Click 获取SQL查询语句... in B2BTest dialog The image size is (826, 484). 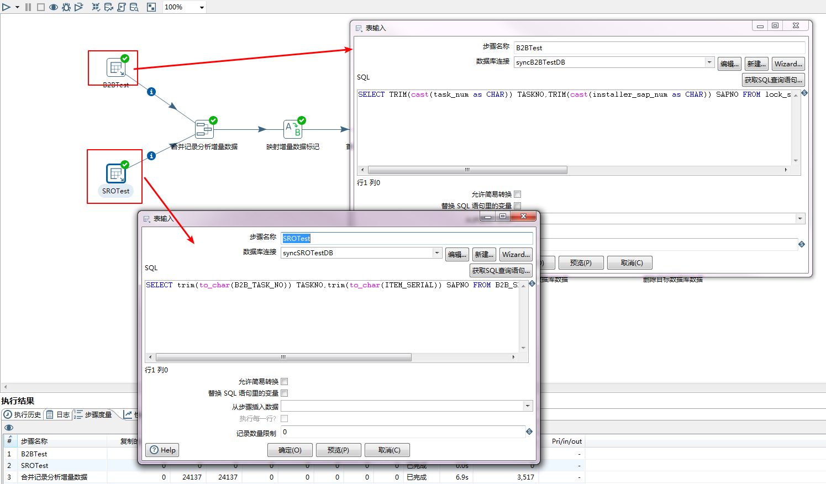[x=774, y=80]
